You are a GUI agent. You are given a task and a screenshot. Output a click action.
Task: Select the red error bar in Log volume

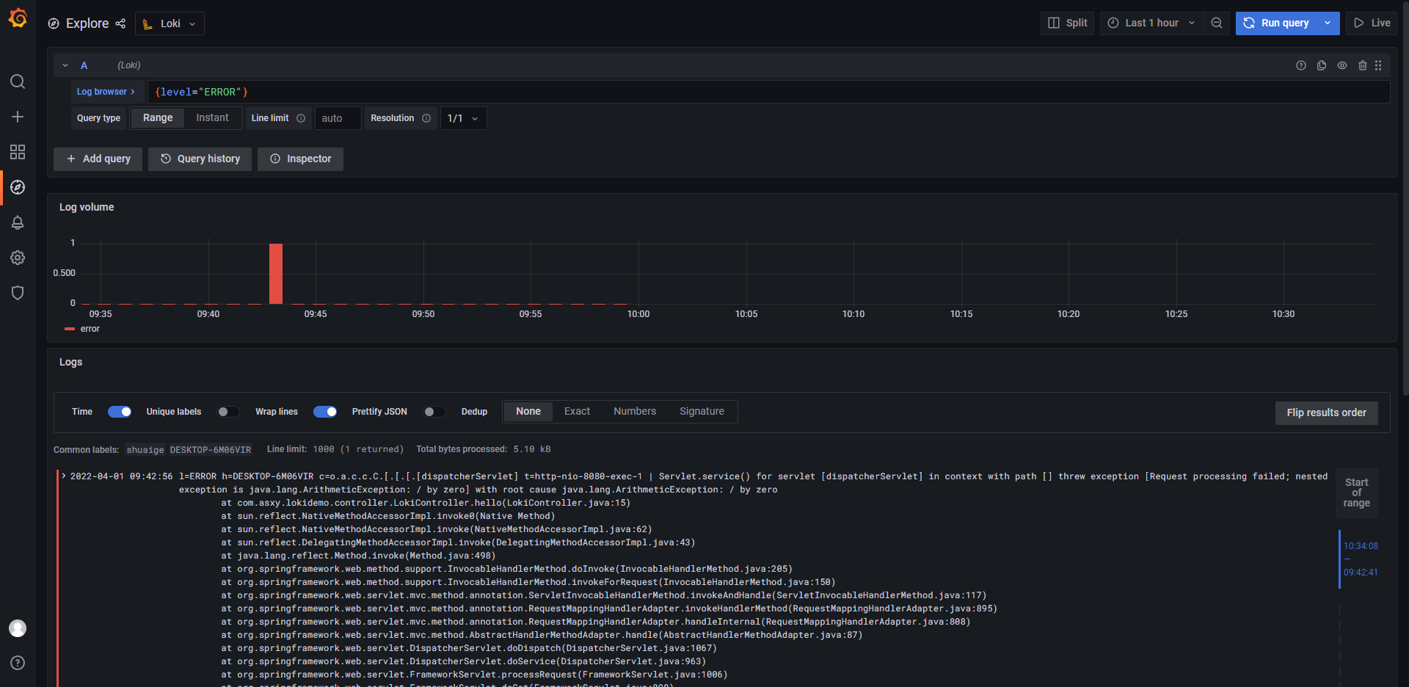277,273
